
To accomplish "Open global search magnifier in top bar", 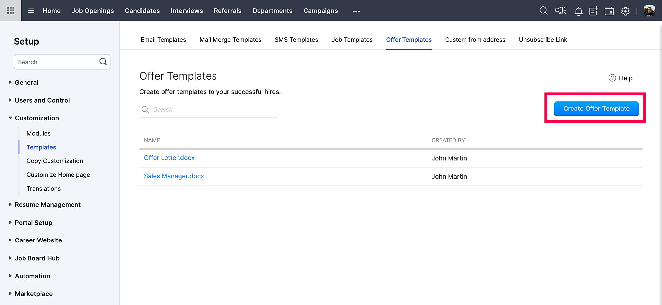I will pos(543,11).
